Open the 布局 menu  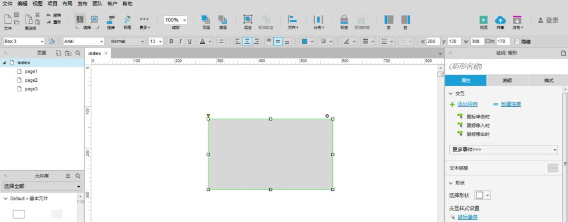(68, 4)
